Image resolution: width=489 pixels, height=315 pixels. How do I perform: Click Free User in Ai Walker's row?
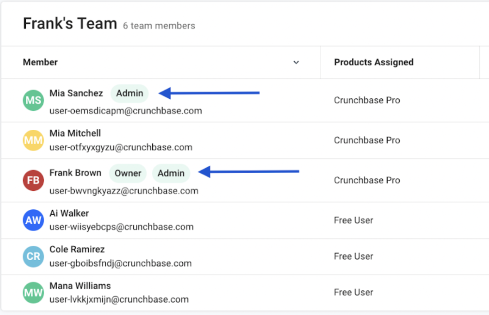point(353,220)
